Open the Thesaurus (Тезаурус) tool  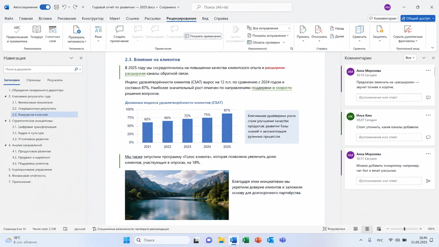pyautogui.click(x=36, y=33)
